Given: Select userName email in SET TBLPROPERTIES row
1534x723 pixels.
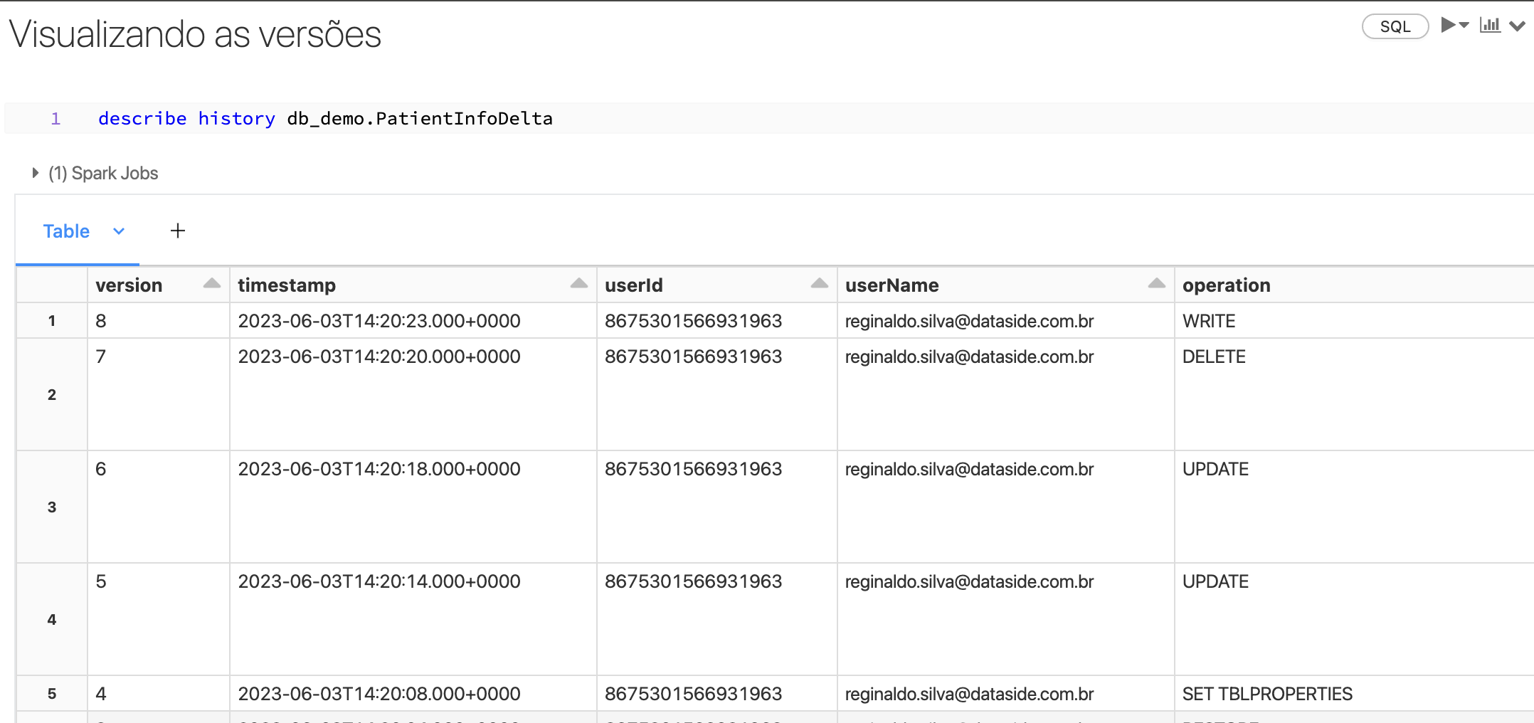Looking at the screenshot, I should 969,694.
